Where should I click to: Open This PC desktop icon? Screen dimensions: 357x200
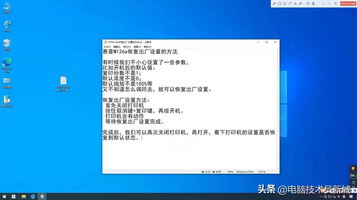coord(7,8)
